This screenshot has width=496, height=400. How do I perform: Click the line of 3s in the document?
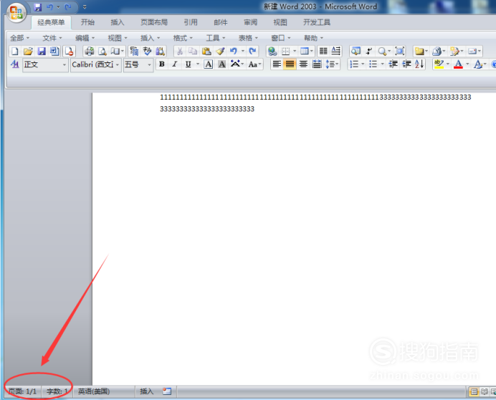207,109
